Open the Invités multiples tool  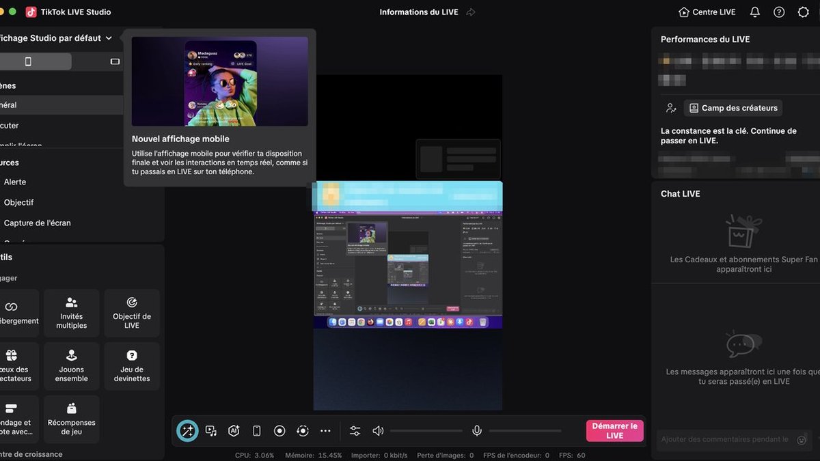click(72, 313)
